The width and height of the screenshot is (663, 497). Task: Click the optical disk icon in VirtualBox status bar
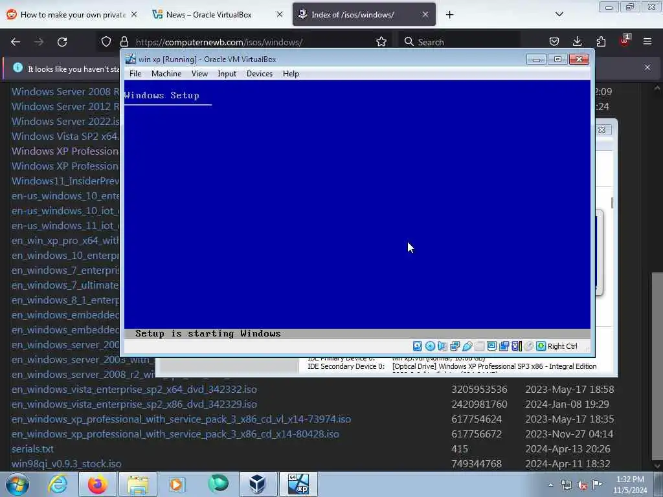pos(430,346)
